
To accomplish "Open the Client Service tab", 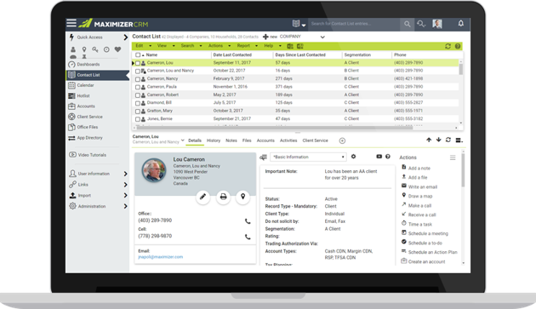I will (315, 140).
